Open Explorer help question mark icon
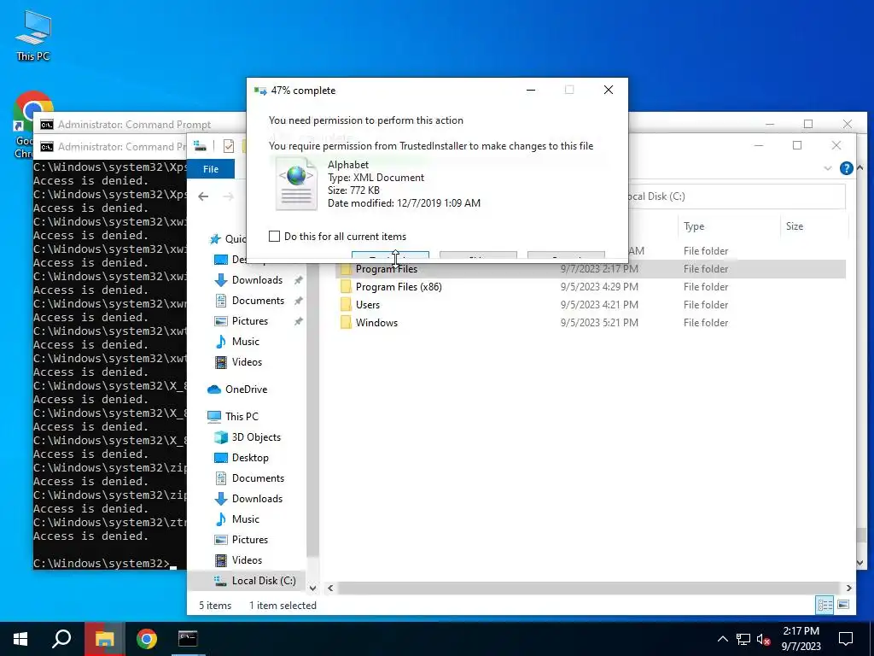This screenshot has width=874, height=656. pyautogui.click(x=846, y=168)
